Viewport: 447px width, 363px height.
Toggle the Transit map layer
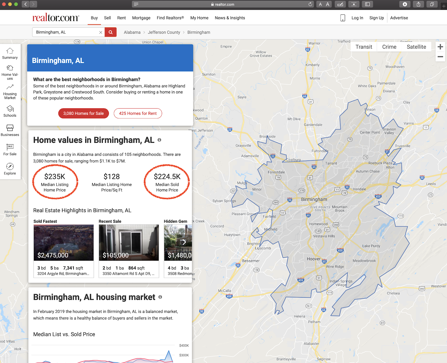[x=364, y=47]
